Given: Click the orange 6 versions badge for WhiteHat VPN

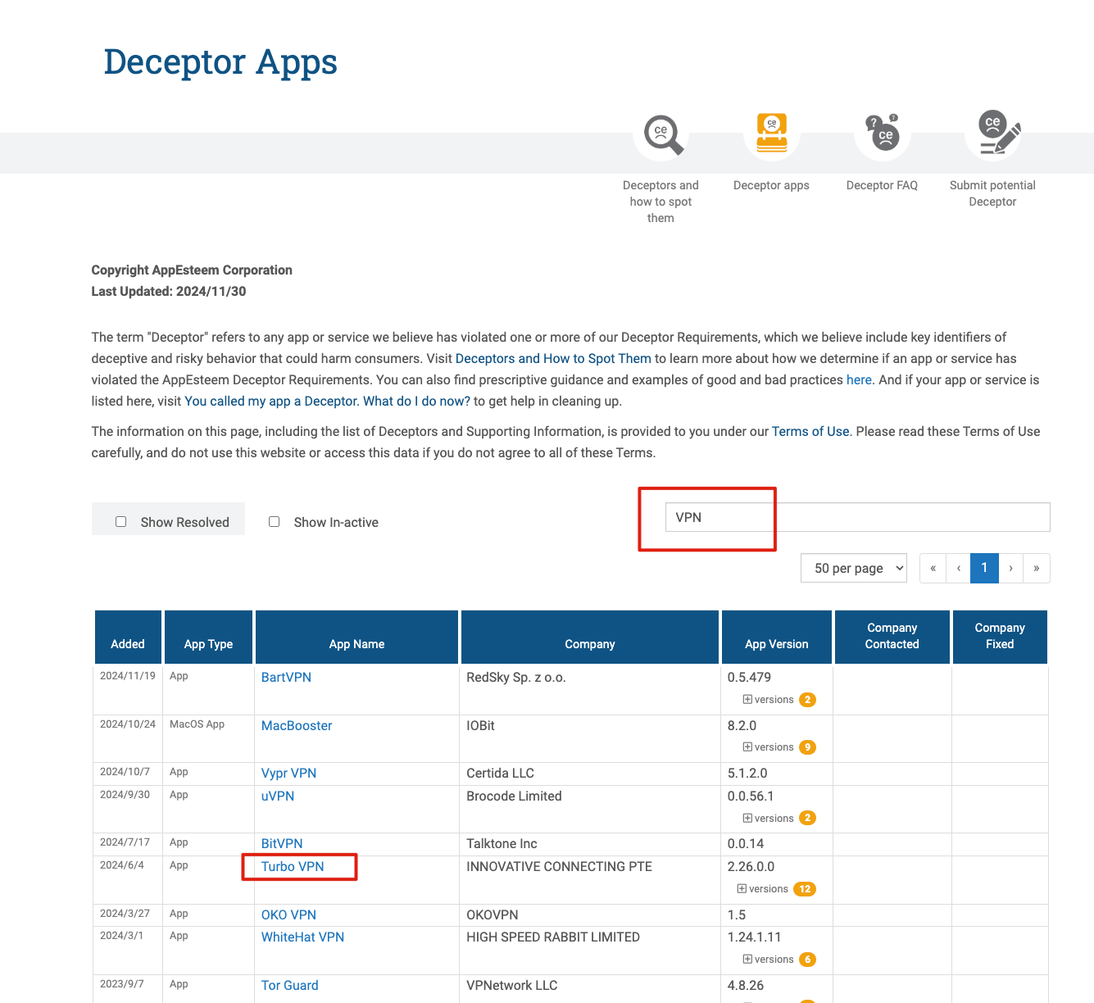Looking at the screenshot, I should point(807,960).
